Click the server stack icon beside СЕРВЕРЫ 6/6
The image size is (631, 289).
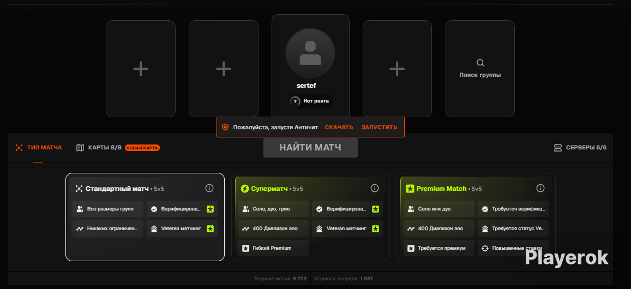558,148
